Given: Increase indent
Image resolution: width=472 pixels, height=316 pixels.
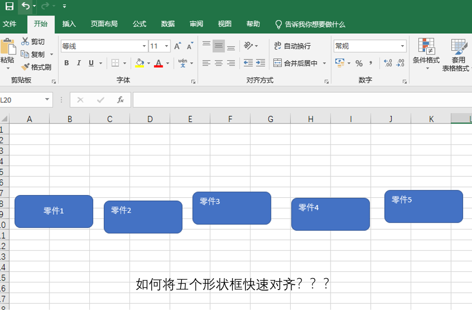Looking at the screenshot, I should pyautogui.click(x=260, y=63).
